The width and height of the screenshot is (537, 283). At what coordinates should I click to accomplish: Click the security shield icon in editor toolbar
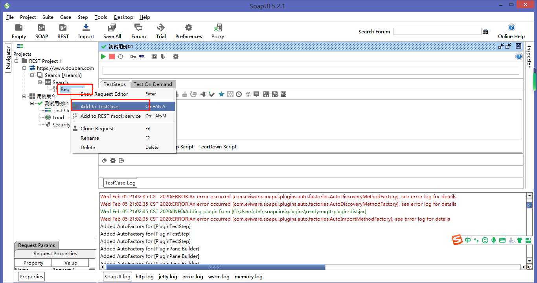pos(163,57)
